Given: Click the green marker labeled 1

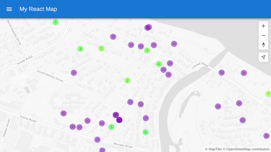Looking at the screenshot, I should point(268,94).
